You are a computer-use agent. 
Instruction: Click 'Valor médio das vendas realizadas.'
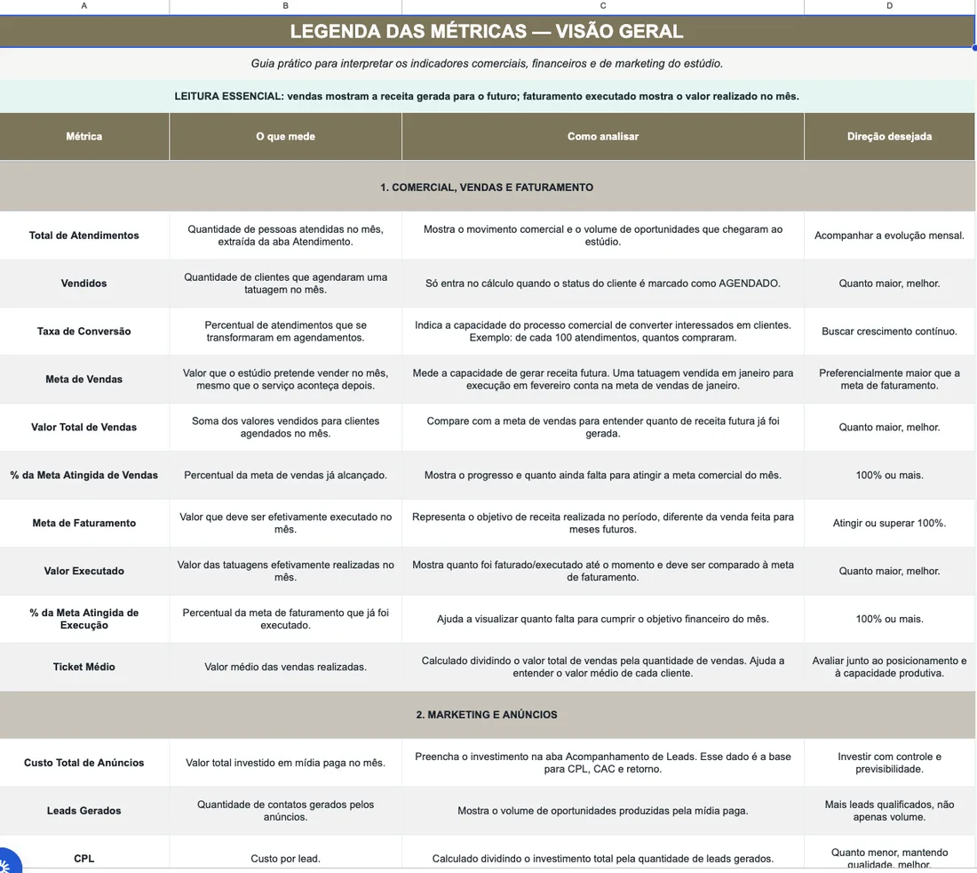click(285, 667)
